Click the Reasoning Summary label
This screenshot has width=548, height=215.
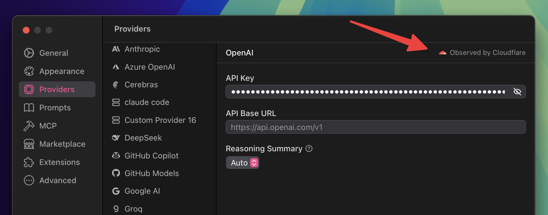tap(264, 148)
